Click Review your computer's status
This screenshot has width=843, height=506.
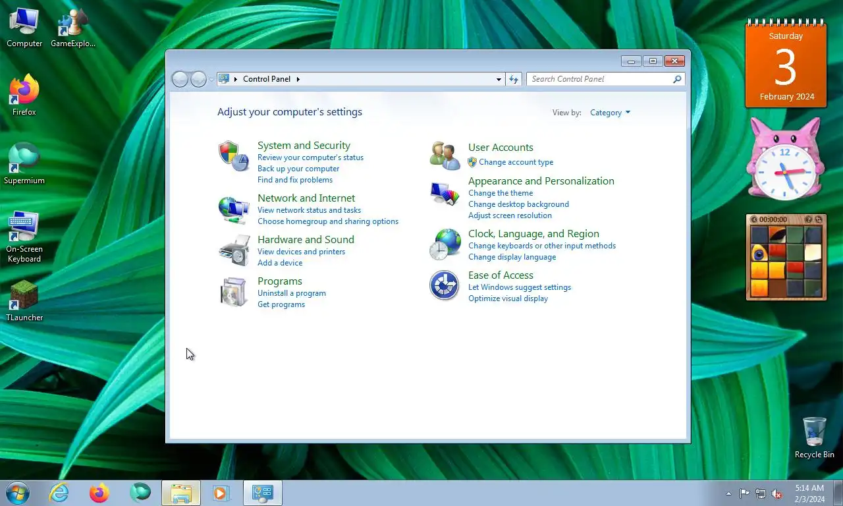(310, 157)
